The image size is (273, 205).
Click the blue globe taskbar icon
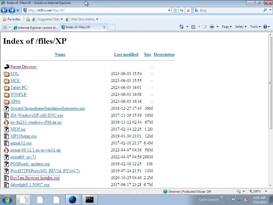pyautogui.click(x=73, y=200)
